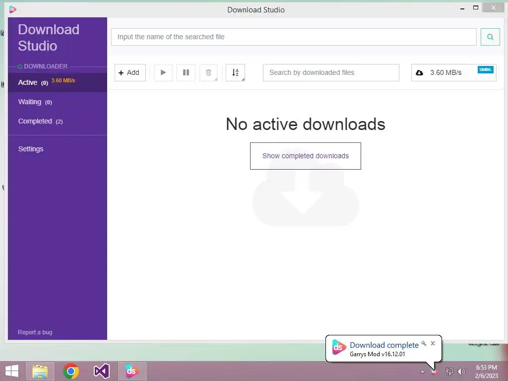Click Show completed downloads button

tap(305, 156)
